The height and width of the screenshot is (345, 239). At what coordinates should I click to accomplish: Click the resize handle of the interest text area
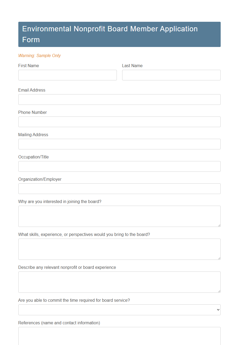(219, 225)
